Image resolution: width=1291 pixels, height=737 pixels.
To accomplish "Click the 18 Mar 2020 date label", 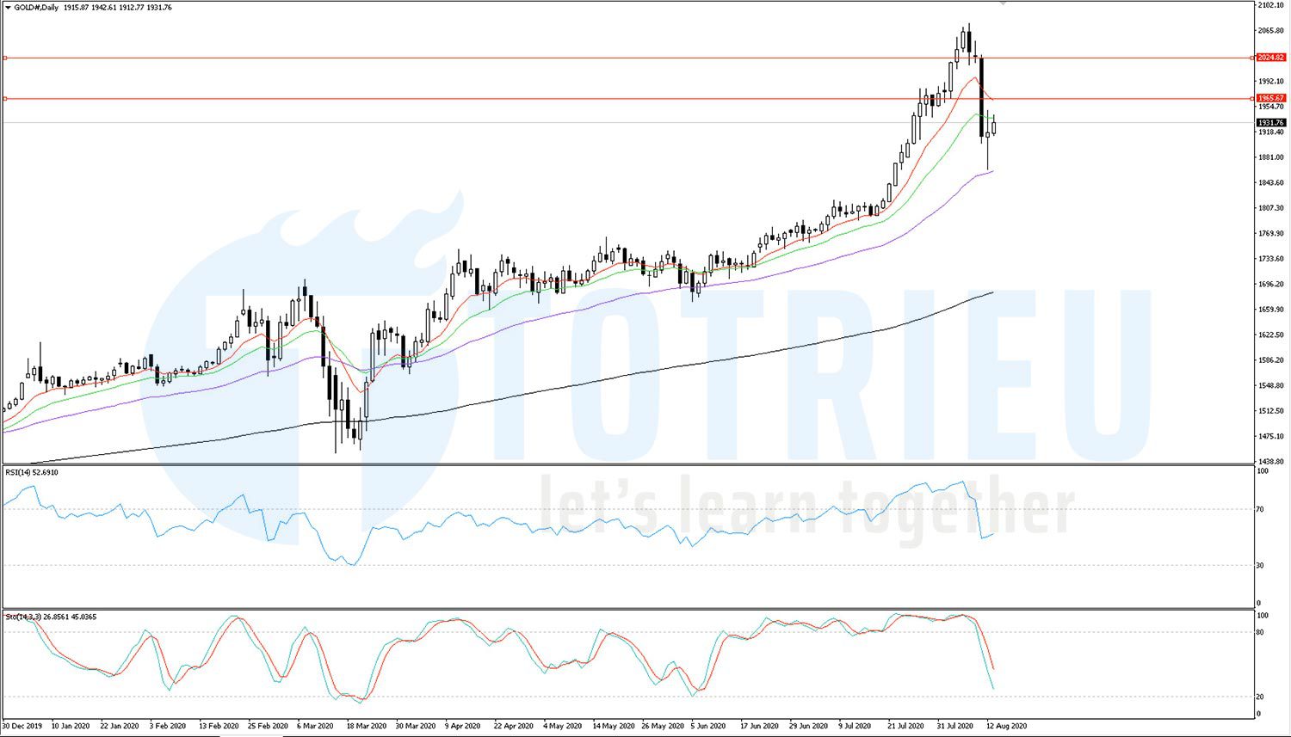I will (x=367, y=727).
